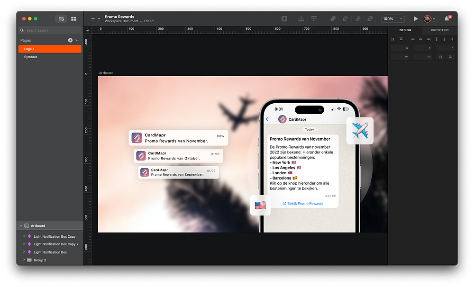Viewport: 474px width, 287px height.
Task: Click the back arrow in phone mockup
Action: tap(267, 119)
